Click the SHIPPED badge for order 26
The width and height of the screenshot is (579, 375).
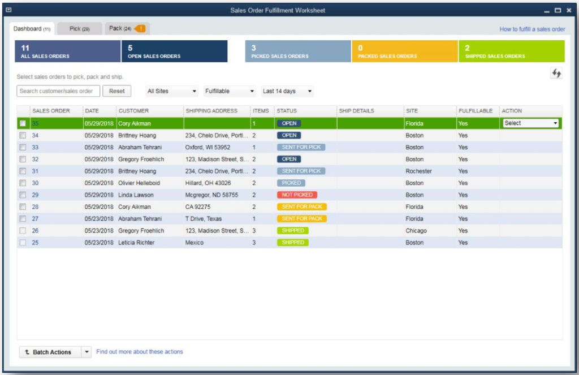(292, 231)
